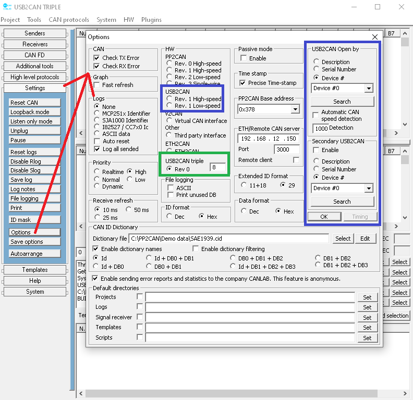The height and width of the screenshot is (400, 413).
Task: Enable dictionary filtering checkbox
Action: click(x=196, y=248)
